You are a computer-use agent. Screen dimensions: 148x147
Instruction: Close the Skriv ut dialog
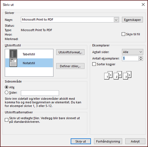pos(143,5)
